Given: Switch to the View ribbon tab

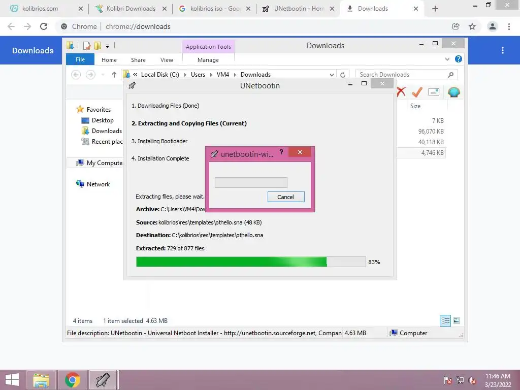Looking at the screenshot, I should click(167, 60).
